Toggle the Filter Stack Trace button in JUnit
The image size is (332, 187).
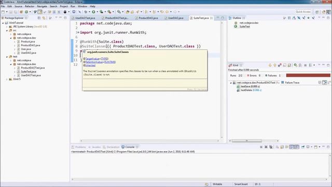click(325, 83)
